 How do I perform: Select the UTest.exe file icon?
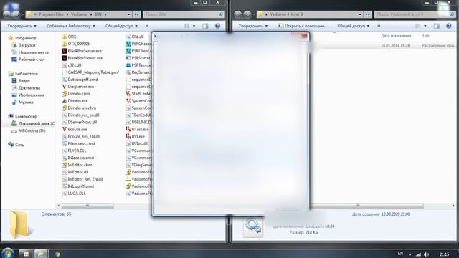coord(128,129)
